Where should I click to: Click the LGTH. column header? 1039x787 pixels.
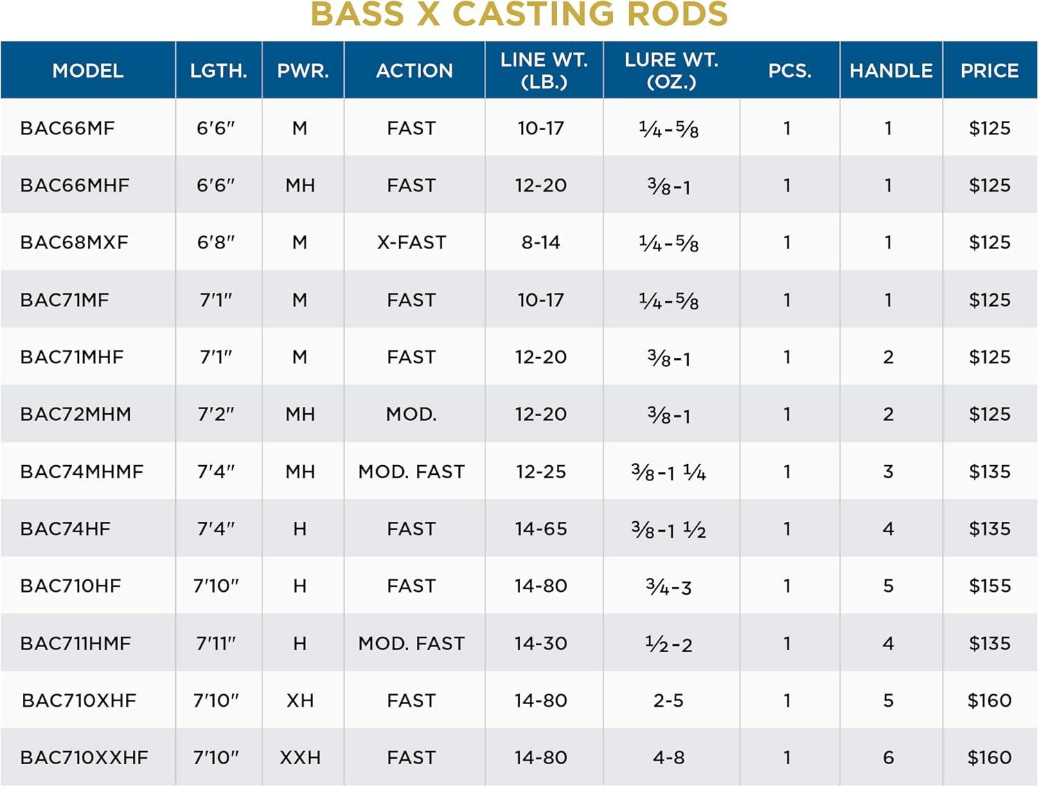[x=218, y=71]
